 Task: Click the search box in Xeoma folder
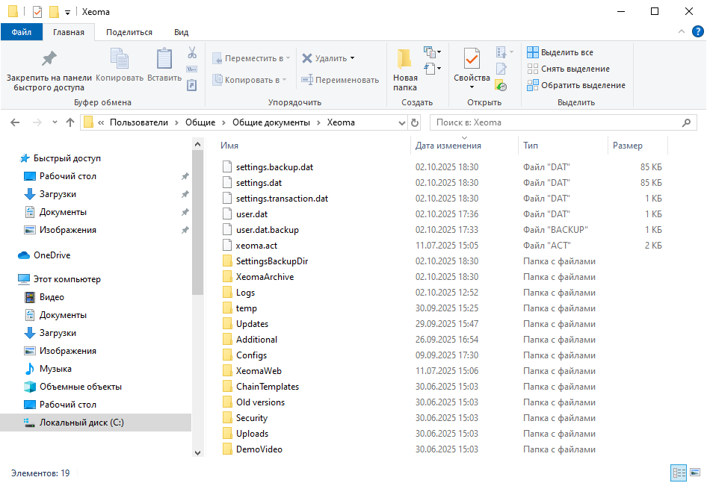557,122
